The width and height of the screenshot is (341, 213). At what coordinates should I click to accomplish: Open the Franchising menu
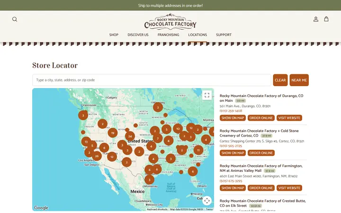[x=168, y=35]
